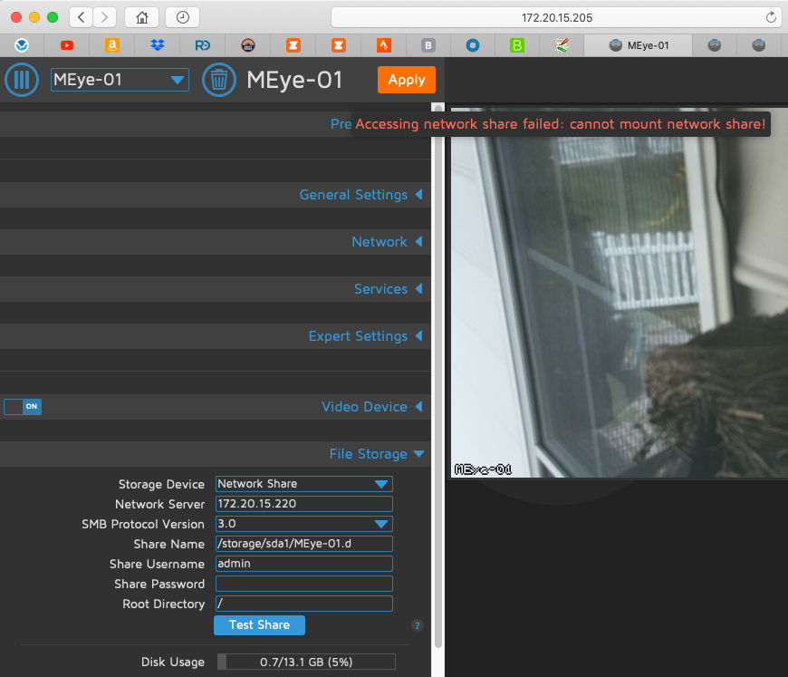Open the YouTube bookmark icon
Viewport: 788px width, 677px height.
pos(67,45)
